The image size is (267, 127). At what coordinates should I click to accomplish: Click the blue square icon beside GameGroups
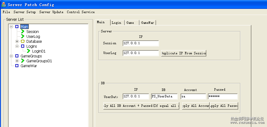[17, 56]
